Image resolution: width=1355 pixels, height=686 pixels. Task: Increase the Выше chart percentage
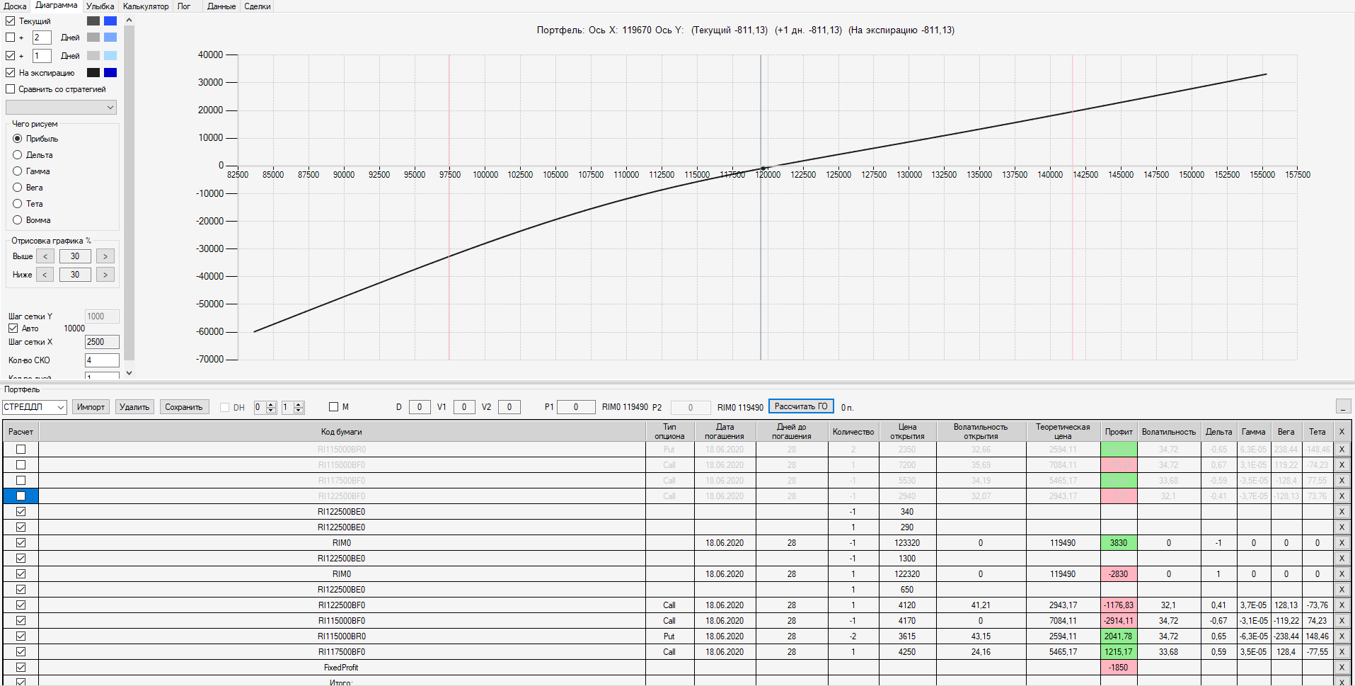point(105,256)
